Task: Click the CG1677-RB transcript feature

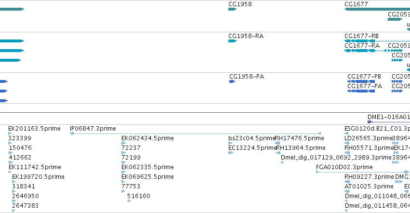Action: pos(377,41)
